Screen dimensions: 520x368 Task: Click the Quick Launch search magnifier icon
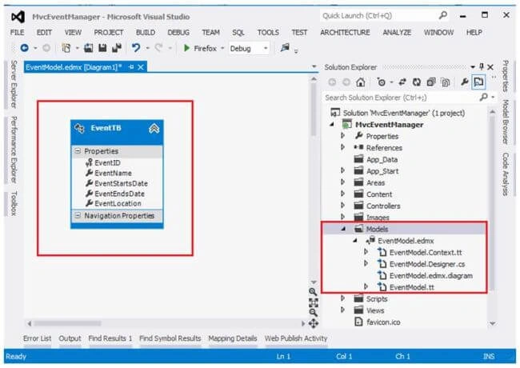[442, 15]
